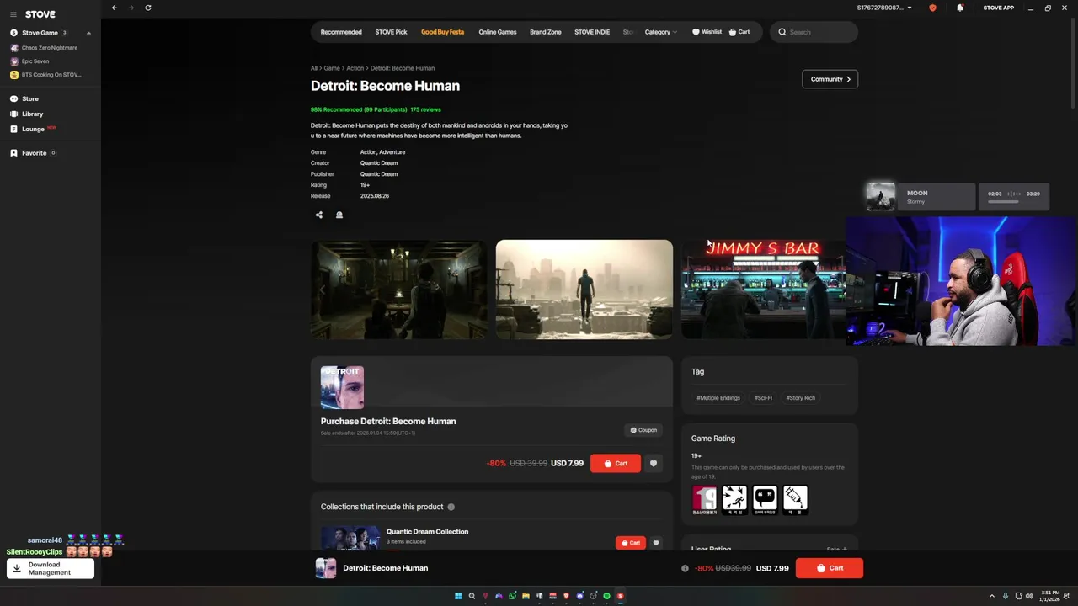Go to Store in the sidebar
The height and width of the screenshot is (606, 1078).
pyautogui.click(x=24, y=98)
